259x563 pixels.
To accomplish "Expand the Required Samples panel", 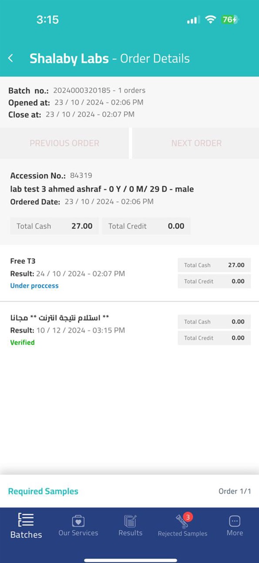I will (43, 491).
